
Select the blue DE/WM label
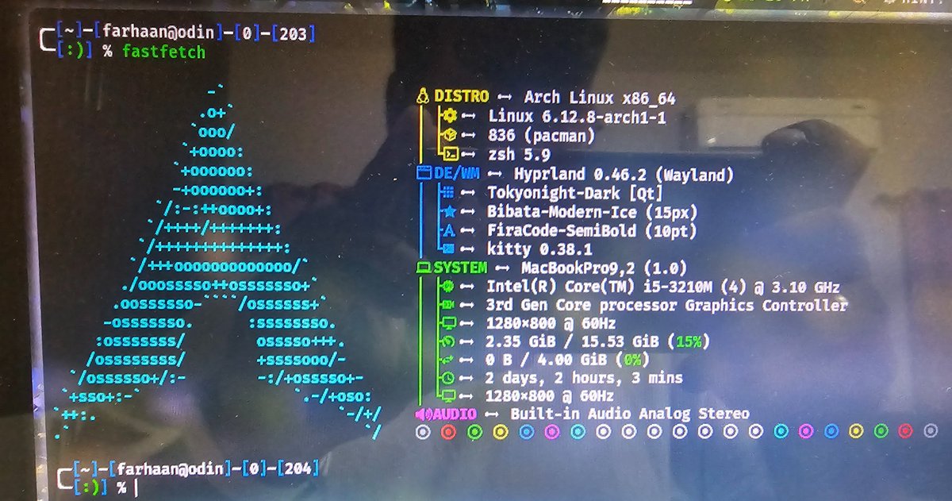[455, 174]
